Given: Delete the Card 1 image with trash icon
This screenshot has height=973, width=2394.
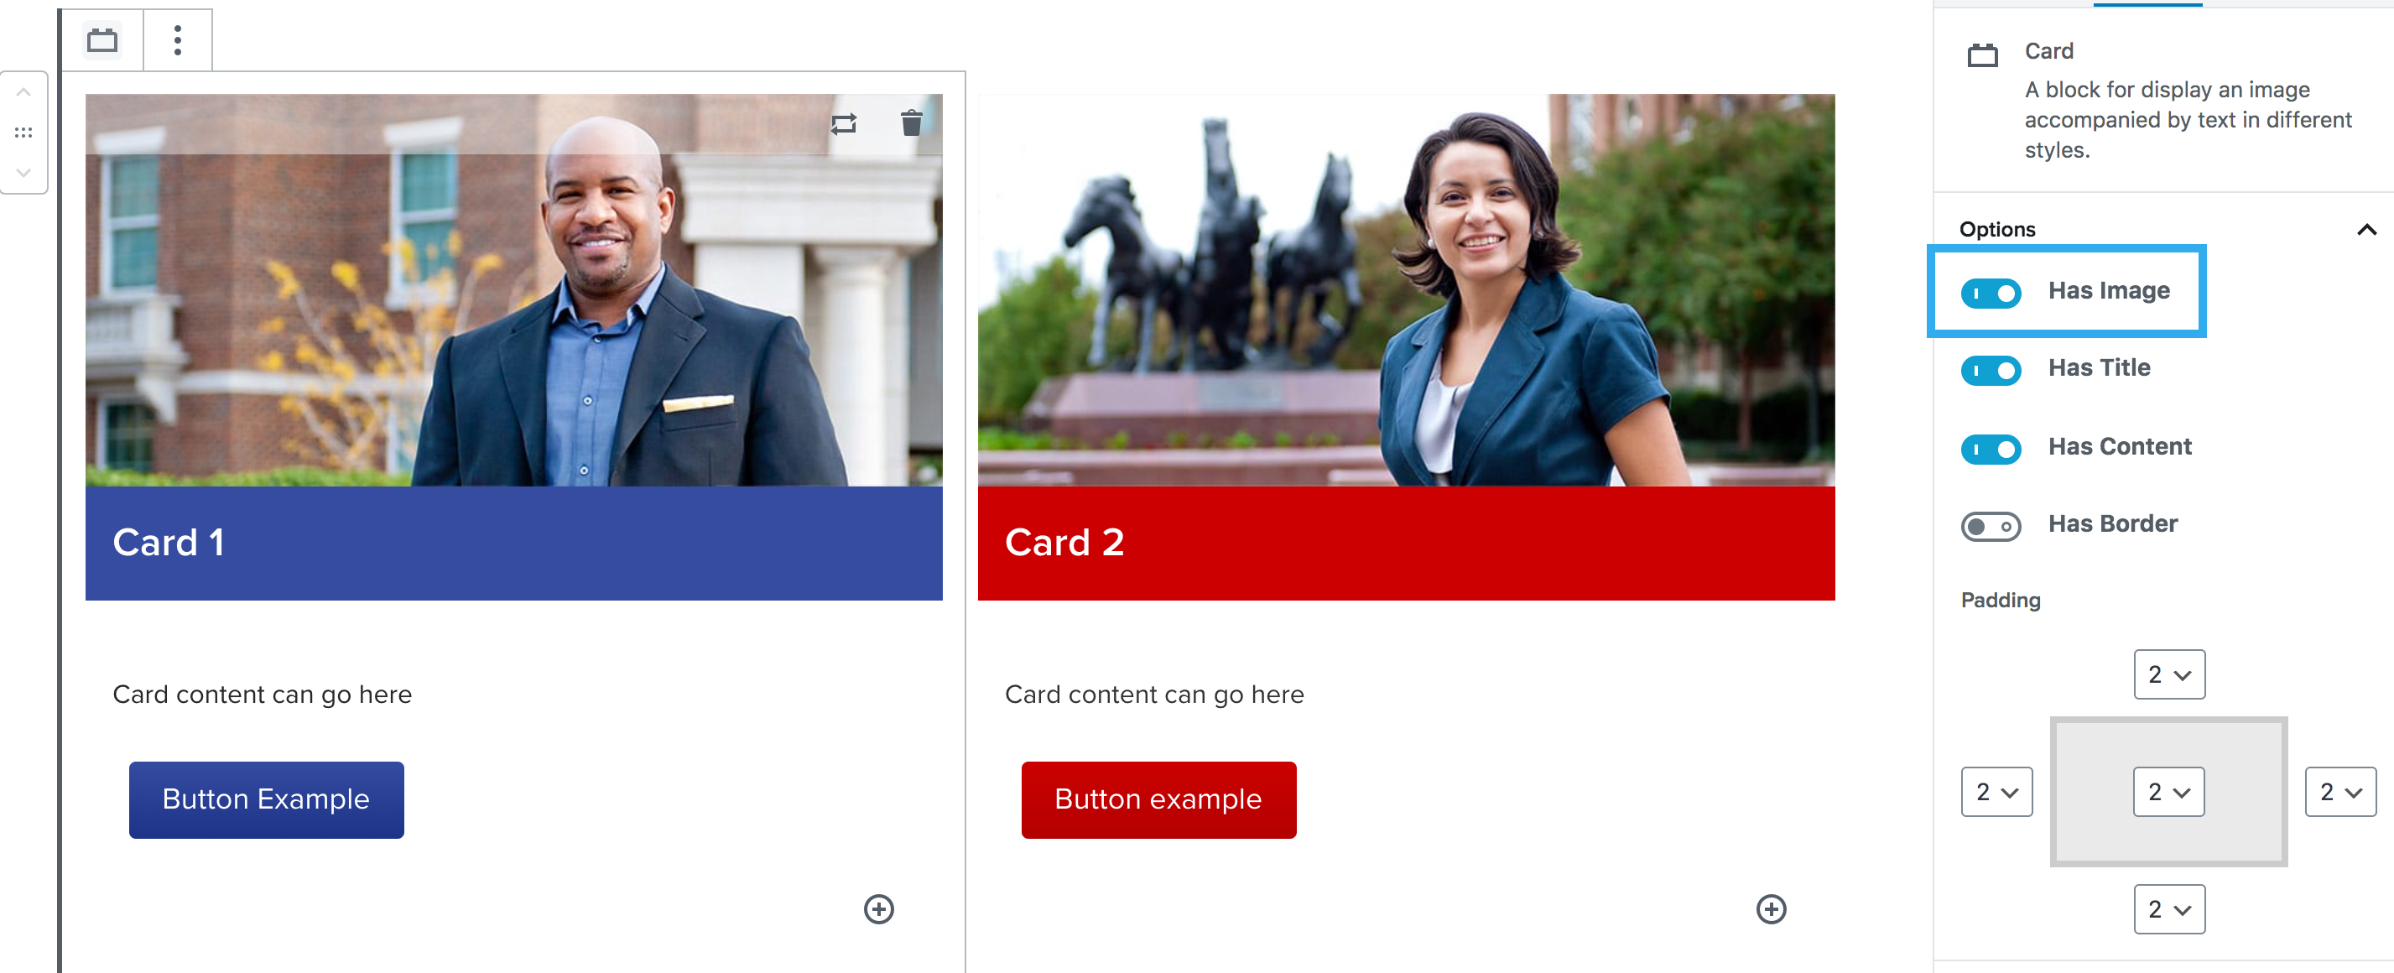Looking at the screenshot, I should point(912,122).
